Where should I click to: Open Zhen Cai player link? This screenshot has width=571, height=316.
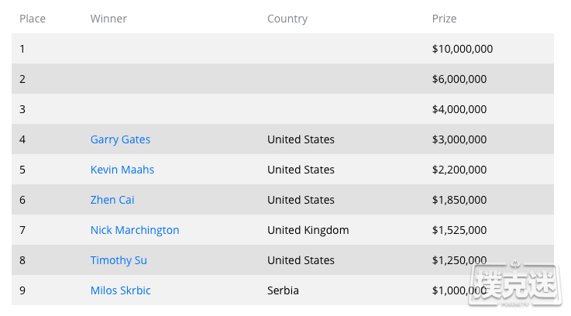coord(112,200)
